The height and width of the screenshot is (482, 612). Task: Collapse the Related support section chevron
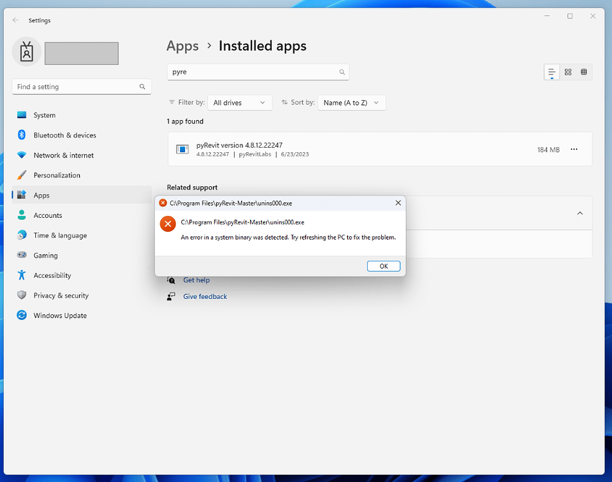coord(579,213)
